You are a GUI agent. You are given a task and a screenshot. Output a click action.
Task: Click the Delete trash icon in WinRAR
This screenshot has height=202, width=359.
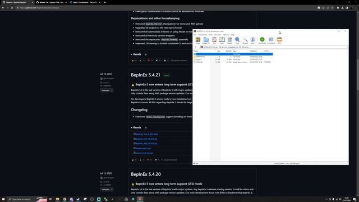229,40
